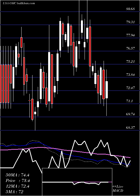Click the 80.68 price axis label
Image resolution: width=140 pixels, height=196 pixels.
(130, 9)
